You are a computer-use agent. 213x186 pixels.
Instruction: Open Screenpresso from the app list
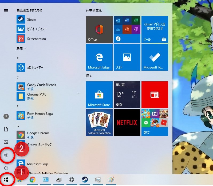coord(48,39)
